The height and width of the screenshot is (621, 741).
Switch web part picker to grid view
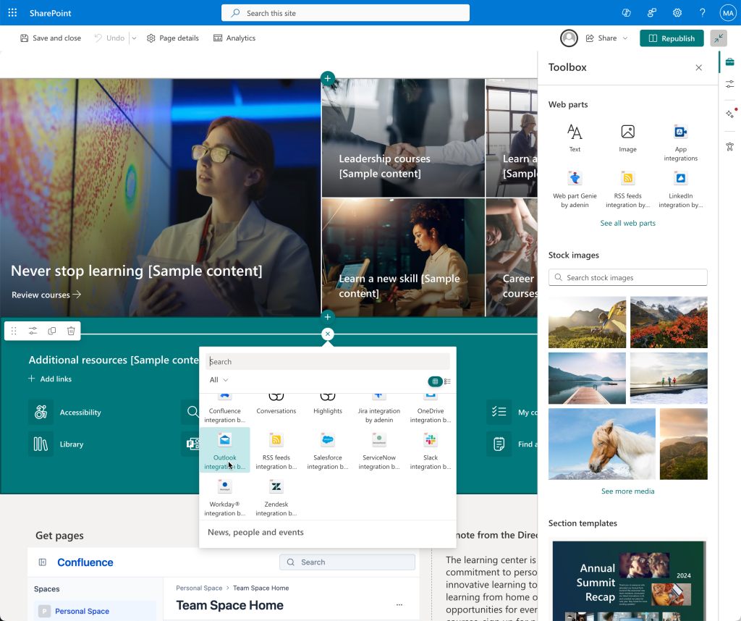(x=435, y=381)
